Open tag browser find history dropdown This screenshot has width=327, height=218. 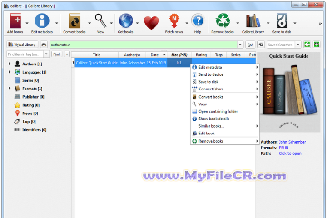(x=46, y=54)
